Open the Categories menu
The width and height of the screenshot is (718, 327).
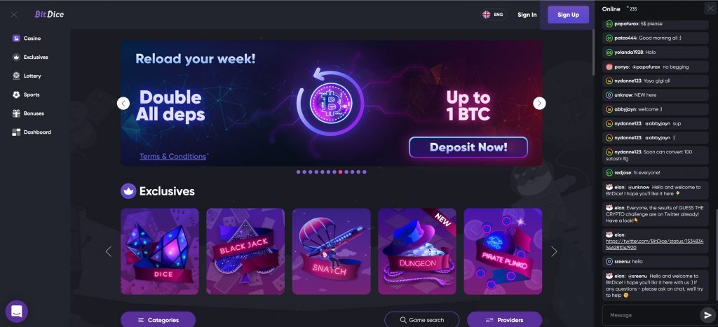158,320
